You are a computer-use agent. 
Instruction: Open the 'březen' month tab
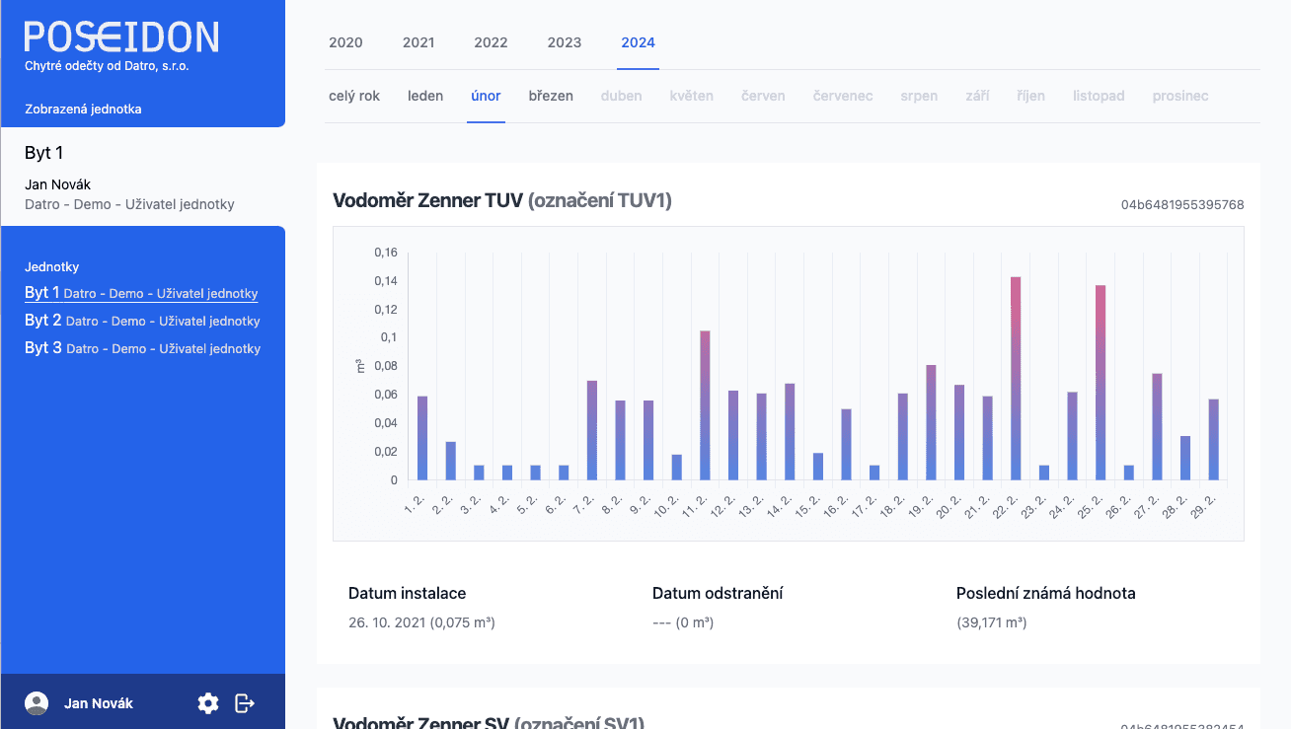tap(551, 96)
